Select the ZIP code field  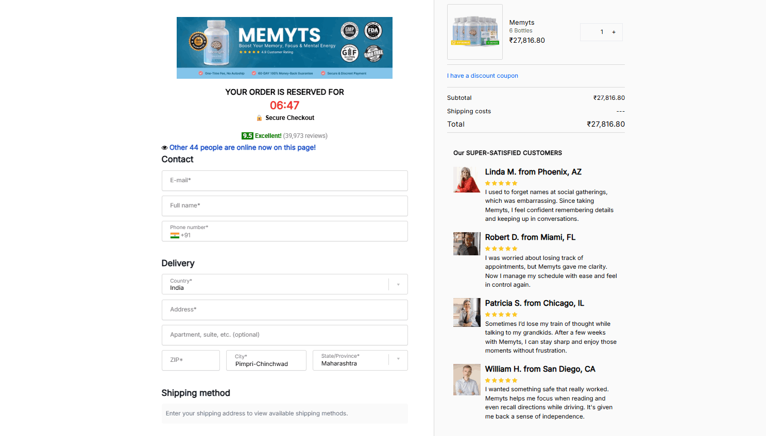[x=191, y=360]
